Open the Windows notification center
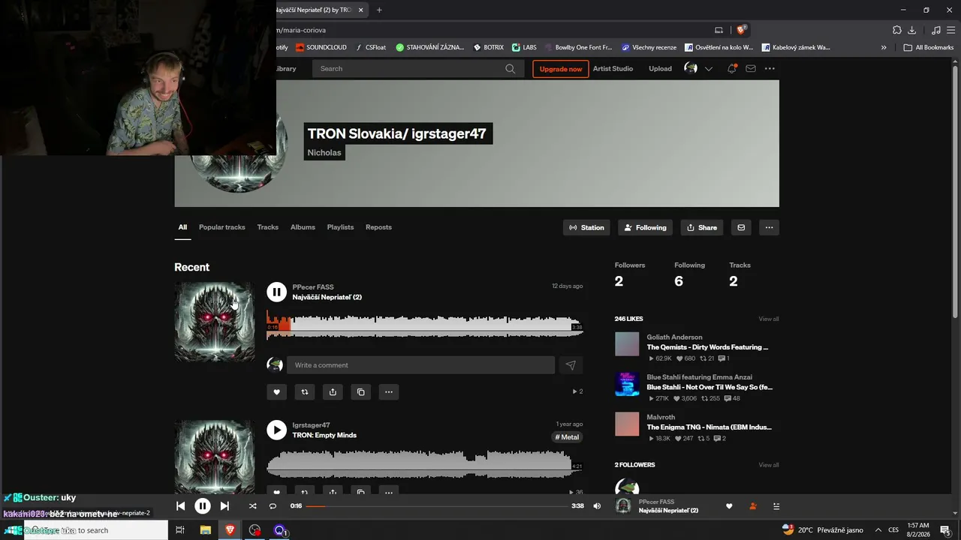This screenshot has width=961, height=540. [945, 530]
